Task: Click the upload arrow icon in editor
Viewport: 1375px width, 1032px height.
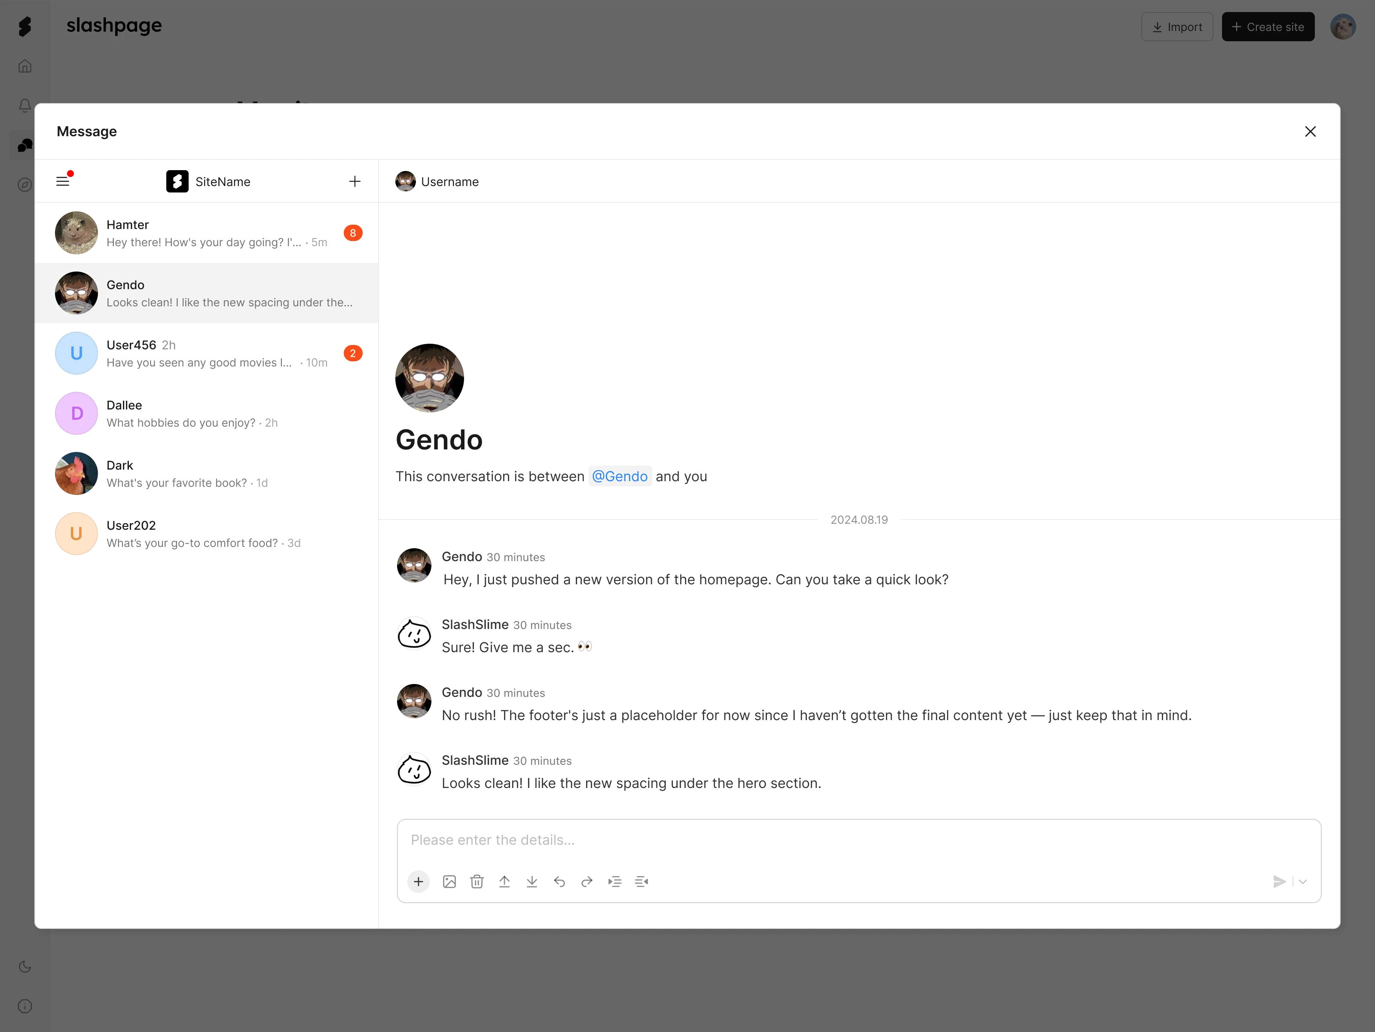Action: [x=504, y=882]
